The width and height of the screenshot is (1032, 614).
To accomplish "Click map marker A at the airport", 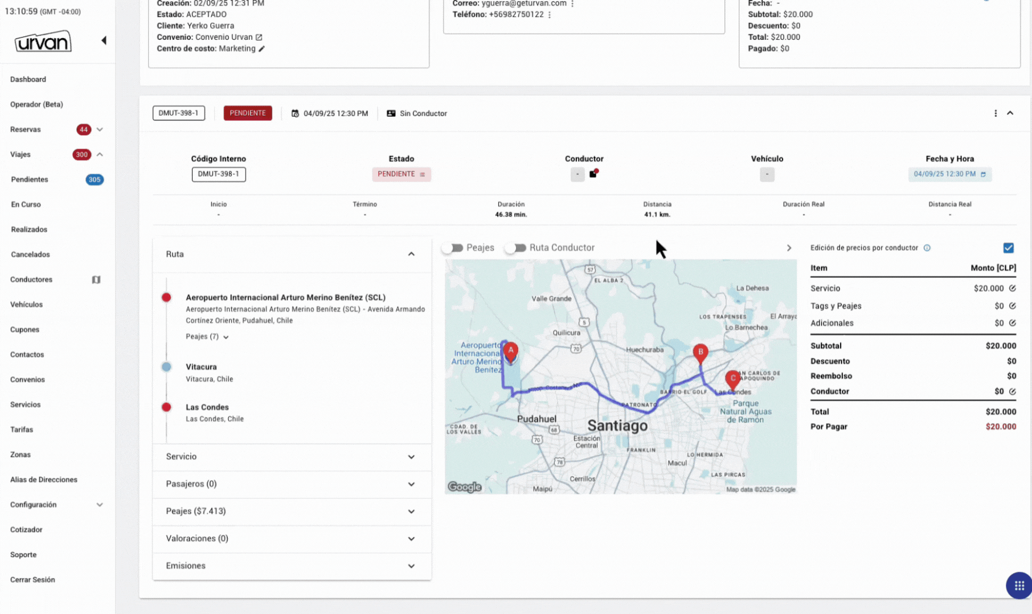I will tap(511, 353).
